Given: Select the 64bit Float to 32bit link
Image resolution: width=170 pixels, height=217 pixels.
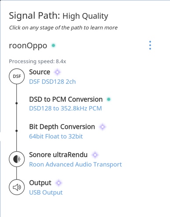Looking at the screenshot, I should pyautogui.click(x=56, y=136).
